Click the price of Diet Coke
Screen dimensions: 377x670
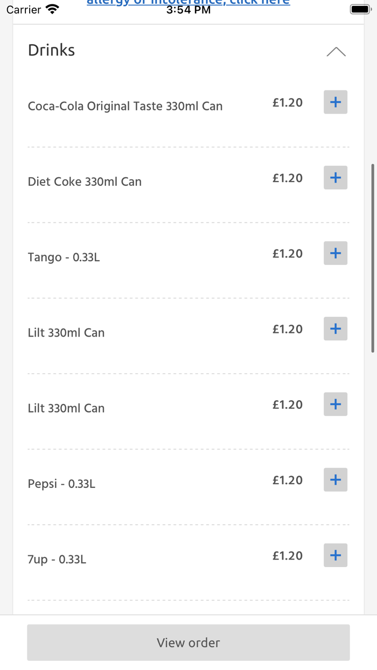pyautogui.click(x=287, y=178)
